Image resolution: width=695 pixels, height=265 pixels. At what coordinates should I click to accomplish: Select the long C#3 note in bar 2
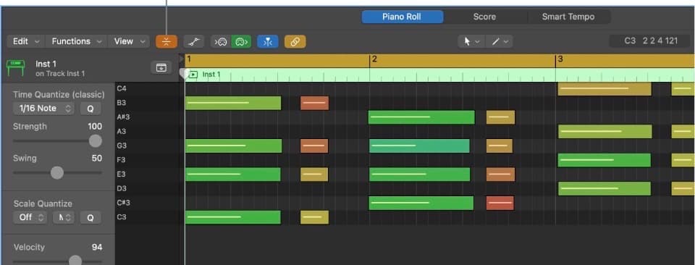[421, 203]
